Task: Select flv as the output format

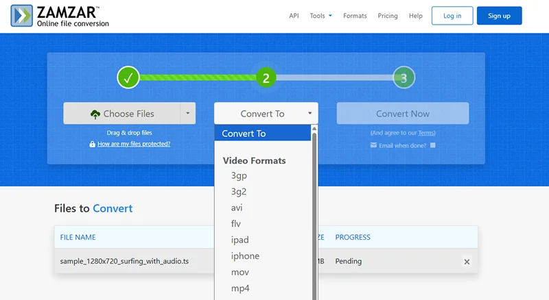Action: point(236,224)
